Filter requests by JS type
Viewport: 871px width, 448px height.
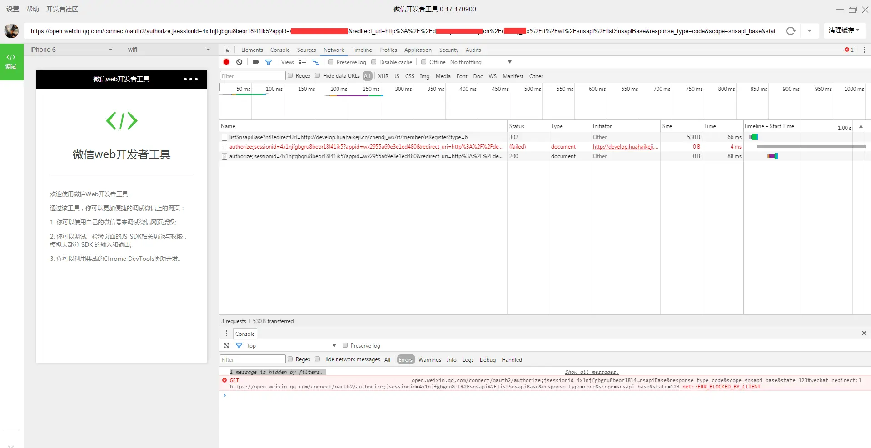[x=397, y=76]
